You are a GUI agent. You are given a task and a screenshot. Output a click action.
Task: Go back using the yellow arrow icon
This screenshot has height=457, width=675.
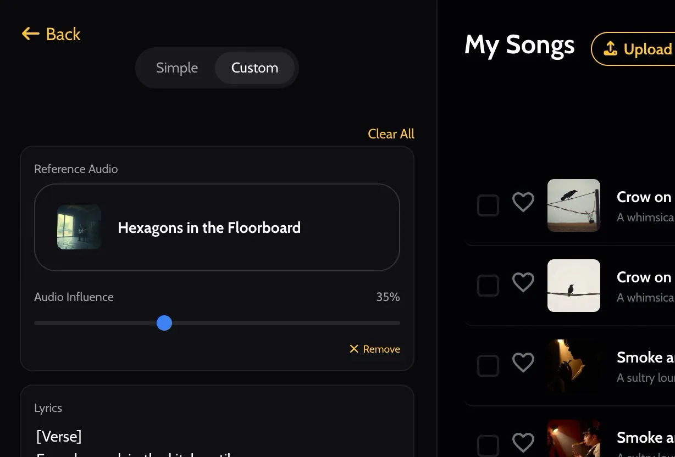30,34
